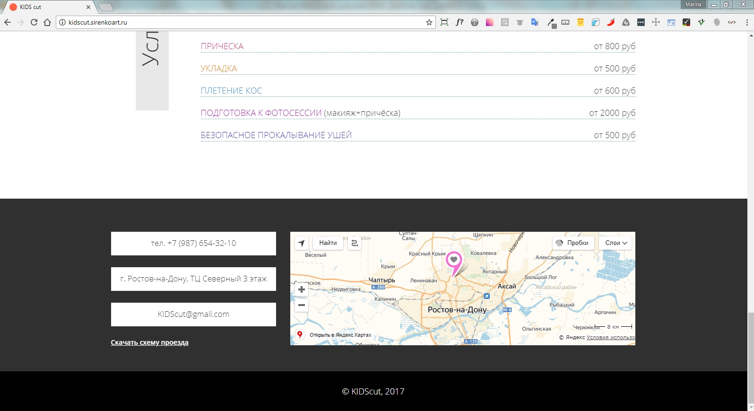Open the Chrome three-dot menu

click(x=747, y=22)
